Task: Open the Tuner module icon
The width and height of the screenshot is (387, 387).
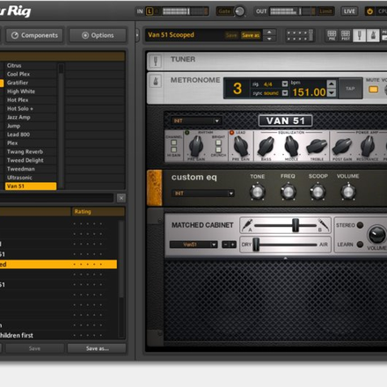Action: coord(156,62)
